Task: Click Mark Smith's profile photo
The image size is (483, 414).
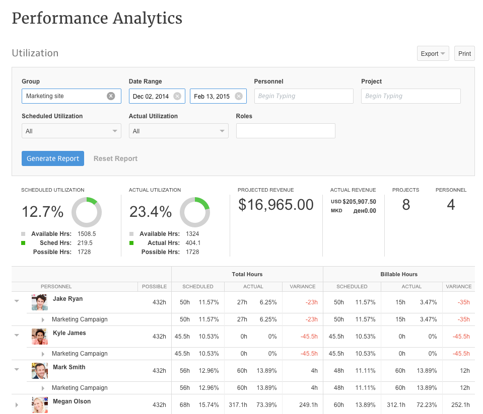Action: pos(39,371)
